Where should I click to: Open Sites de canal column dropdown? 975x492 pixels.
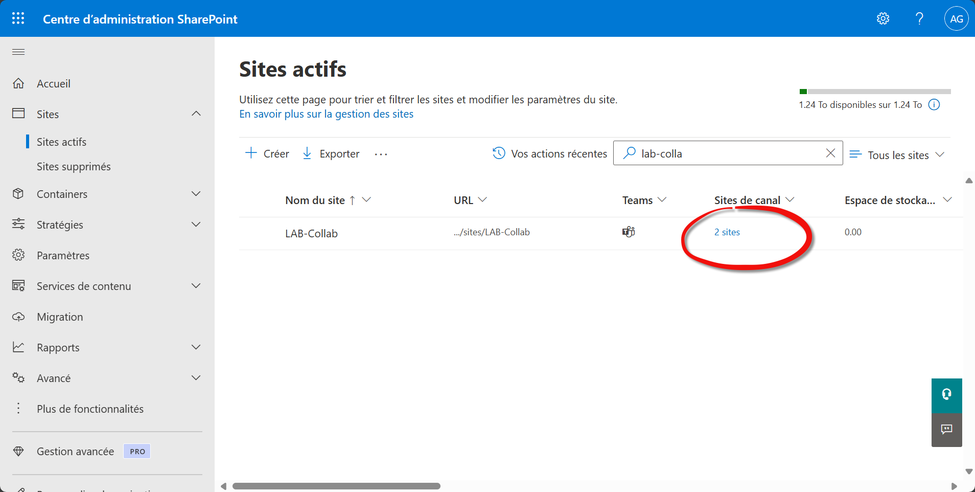(790, 200)
